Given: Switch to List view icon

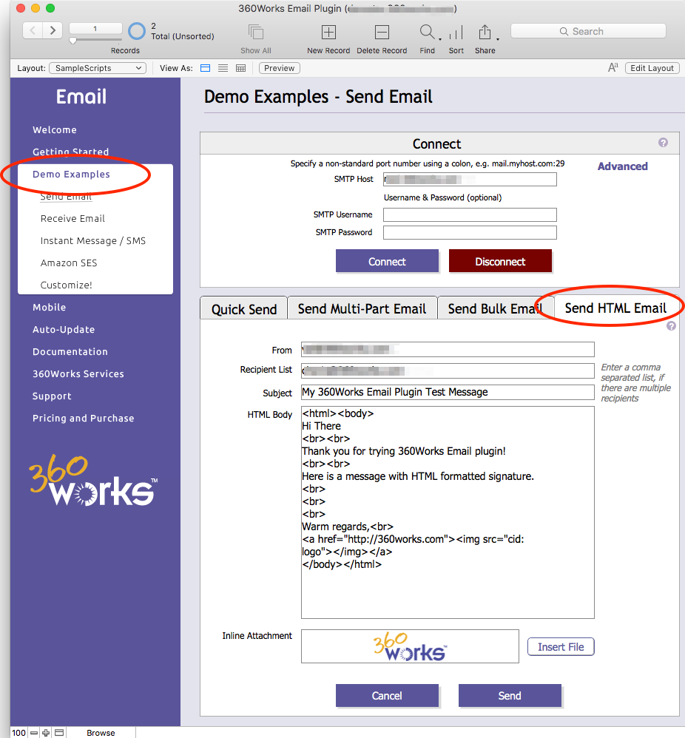Looking at the screenshot, I should [x=223, y=68].
